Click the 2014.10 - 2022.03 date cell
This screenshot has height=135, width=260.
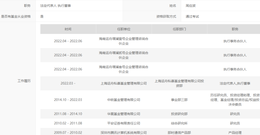68,100
